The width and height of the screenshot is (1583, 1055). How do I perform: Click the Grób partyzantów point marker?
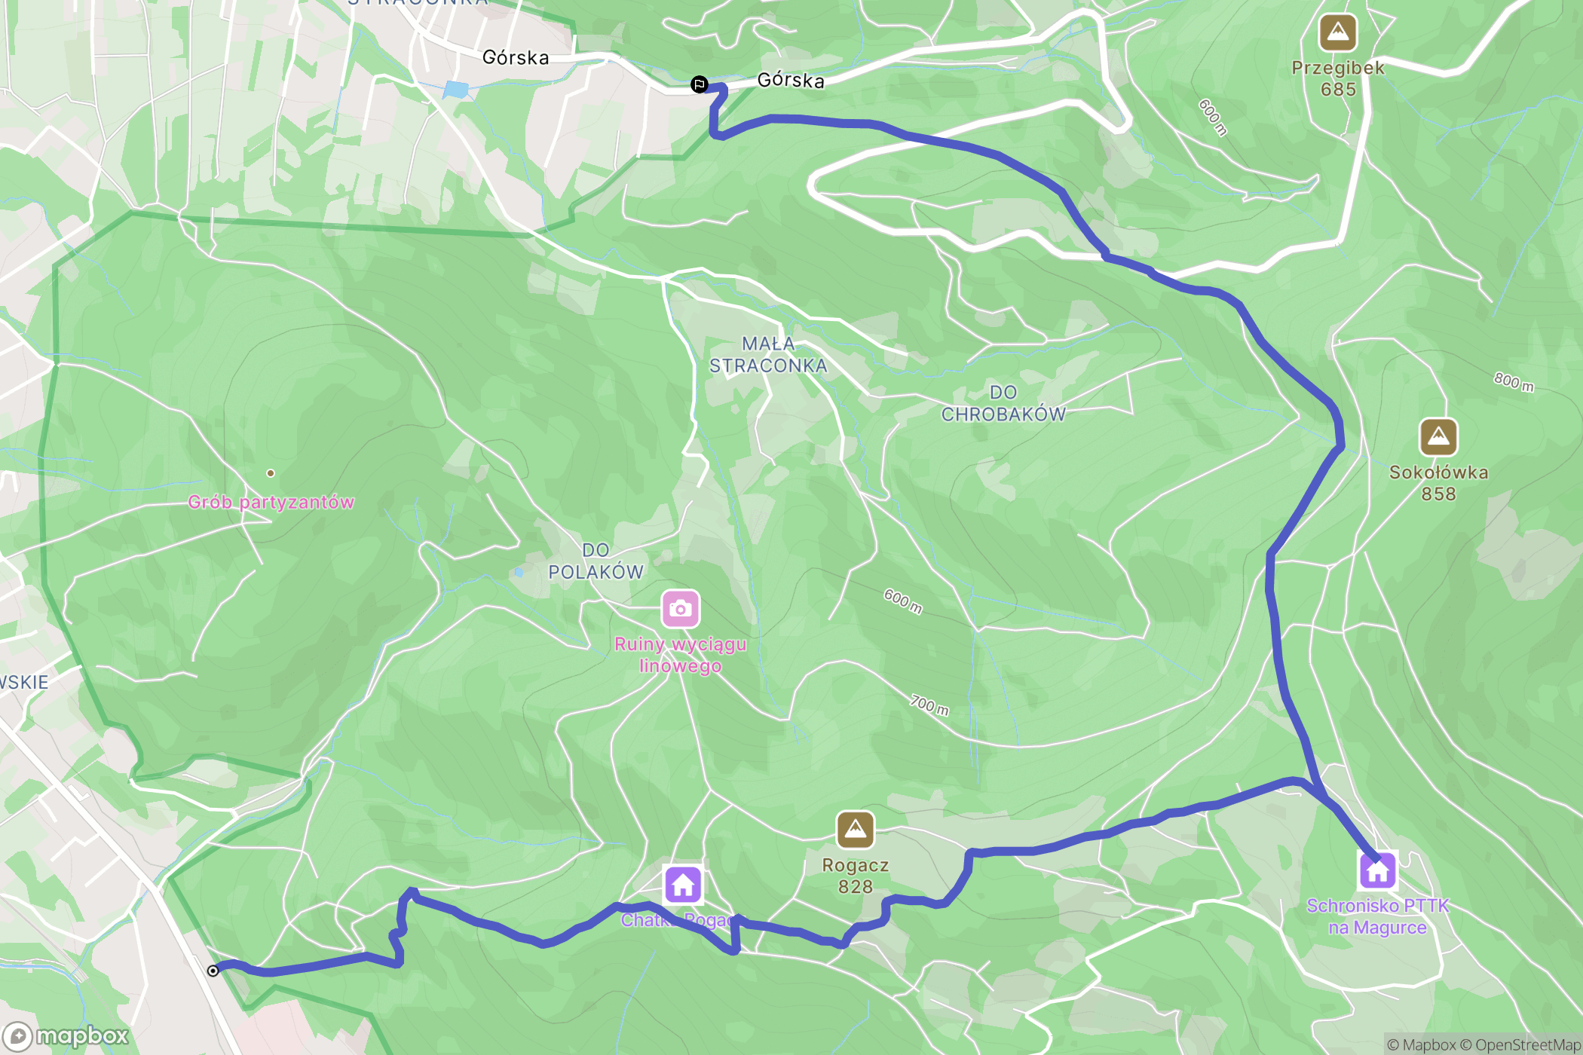271,473
